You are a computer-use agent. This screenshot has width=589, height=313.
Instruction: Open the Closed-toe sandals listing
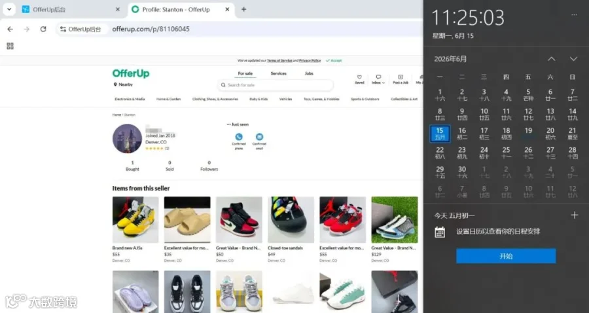coord(291,220)
